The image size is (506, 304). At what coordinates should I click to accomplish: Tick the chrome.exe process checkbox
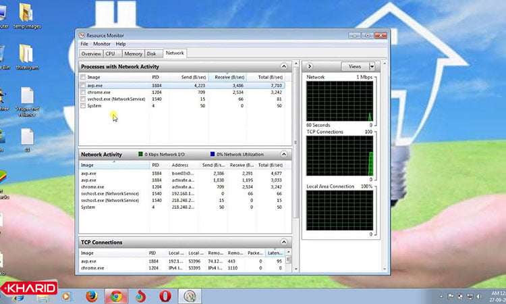[83, 93]
